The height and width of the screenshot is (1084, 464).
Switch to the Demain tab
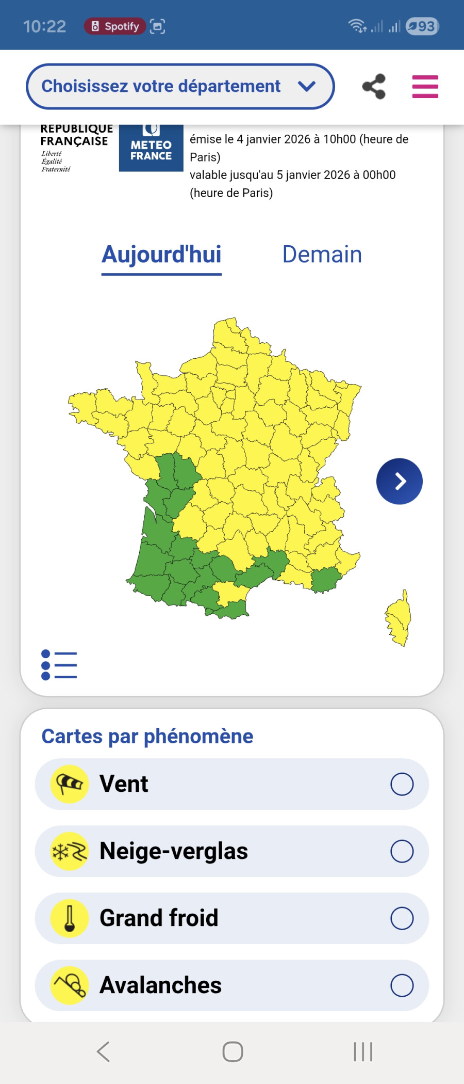[x=322, y=255]
